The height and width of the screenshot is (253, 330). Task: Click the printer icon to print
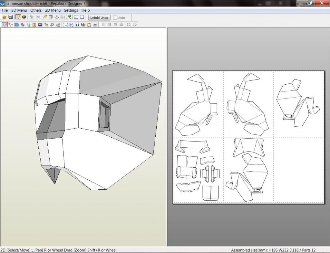pyautogui.click(x=95, y=25)
